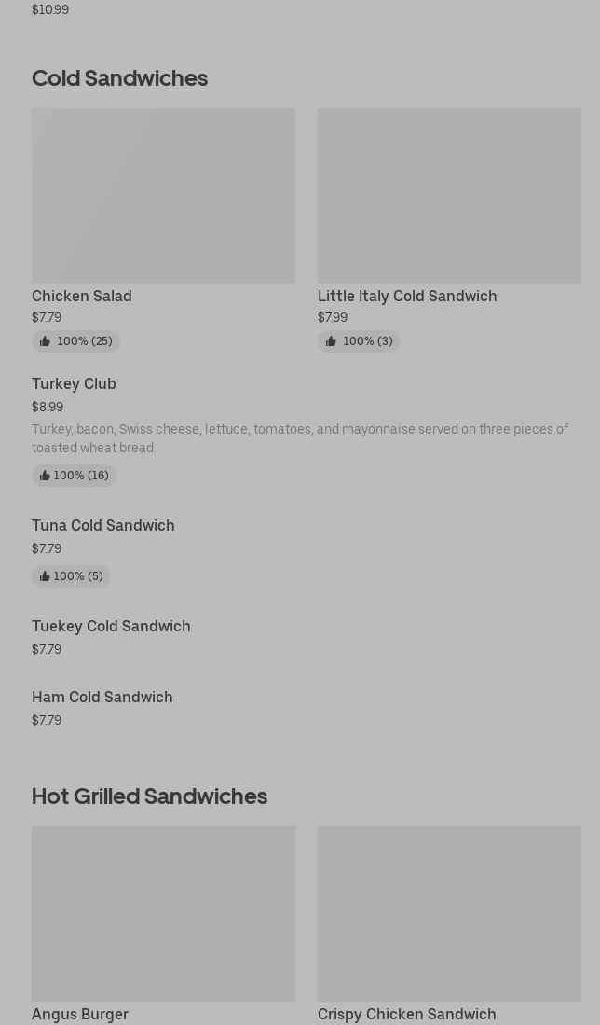600x1025 pixels.
Task: Click the thumbs-up icon under Turkey Club
Action: 45,476
